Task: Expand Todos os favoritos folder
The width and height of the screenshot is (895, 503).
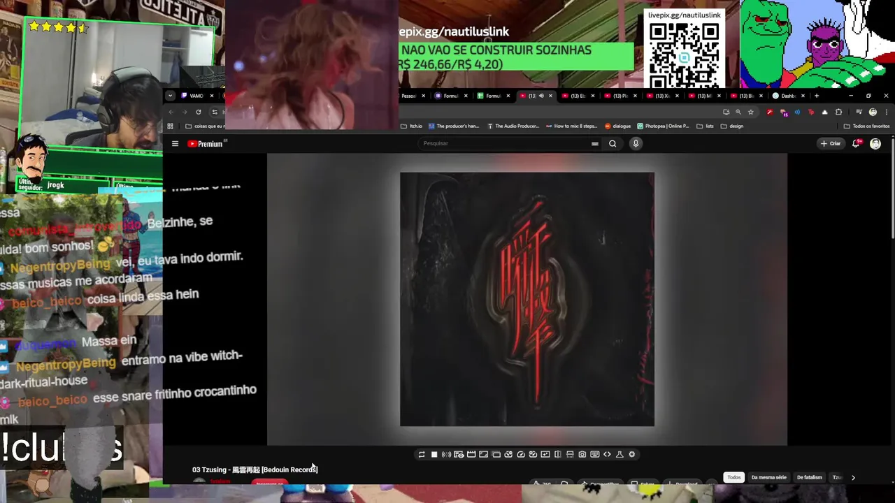Action: point(866,126)
